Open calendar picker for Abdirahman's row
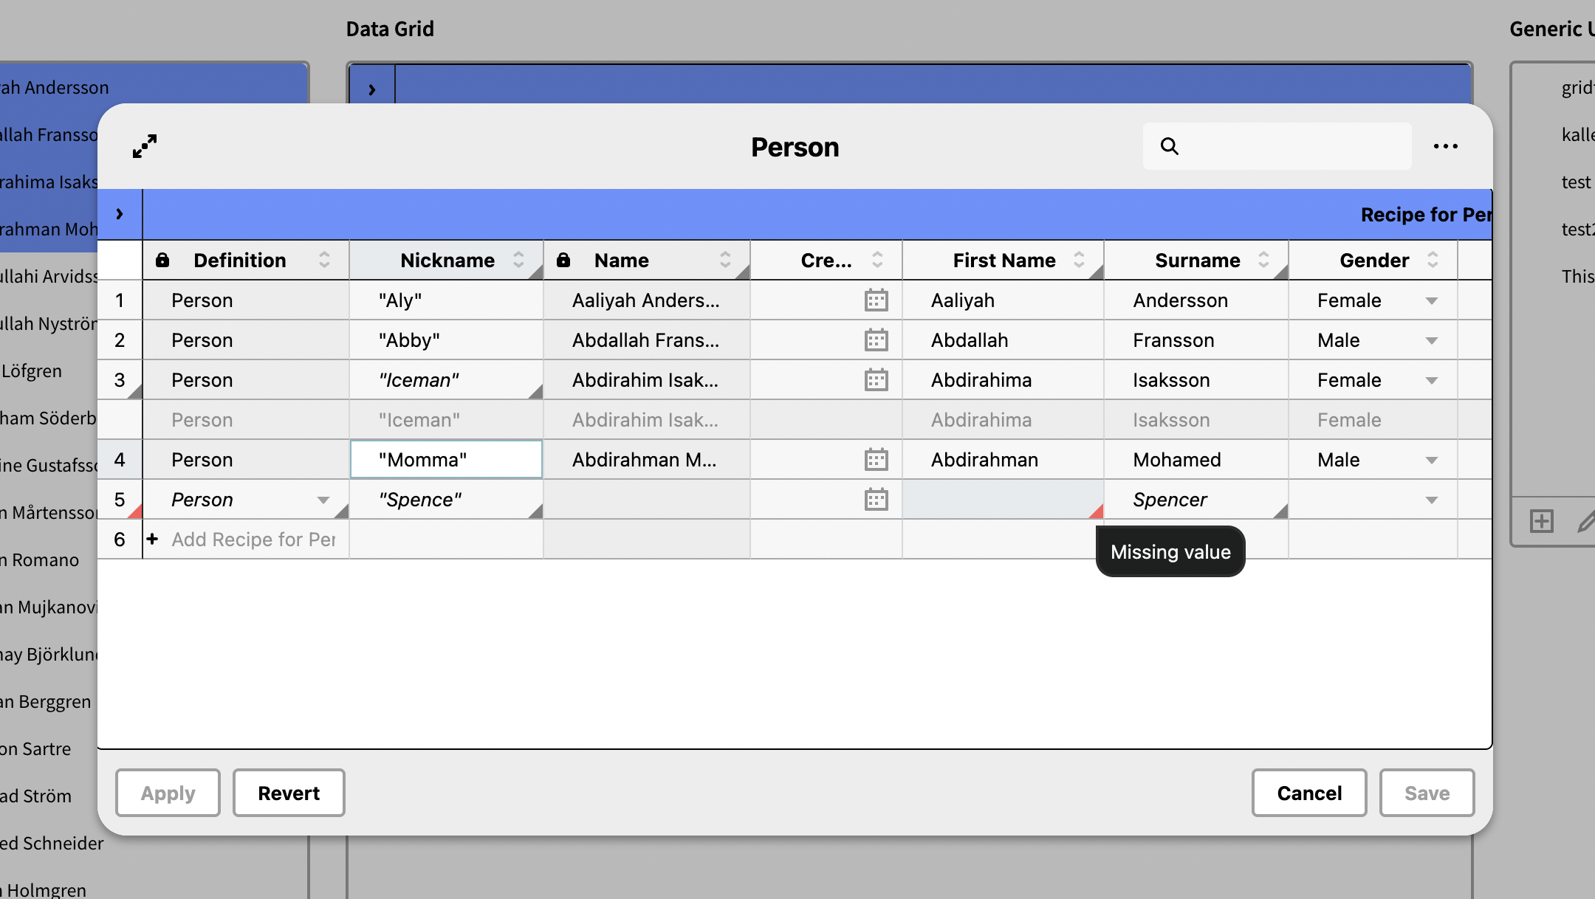 tap(876, 460)
